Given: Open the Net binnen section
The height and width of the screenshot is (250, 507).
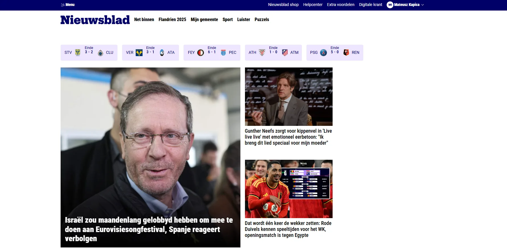Looking at the screenshot, I should 144,19.
